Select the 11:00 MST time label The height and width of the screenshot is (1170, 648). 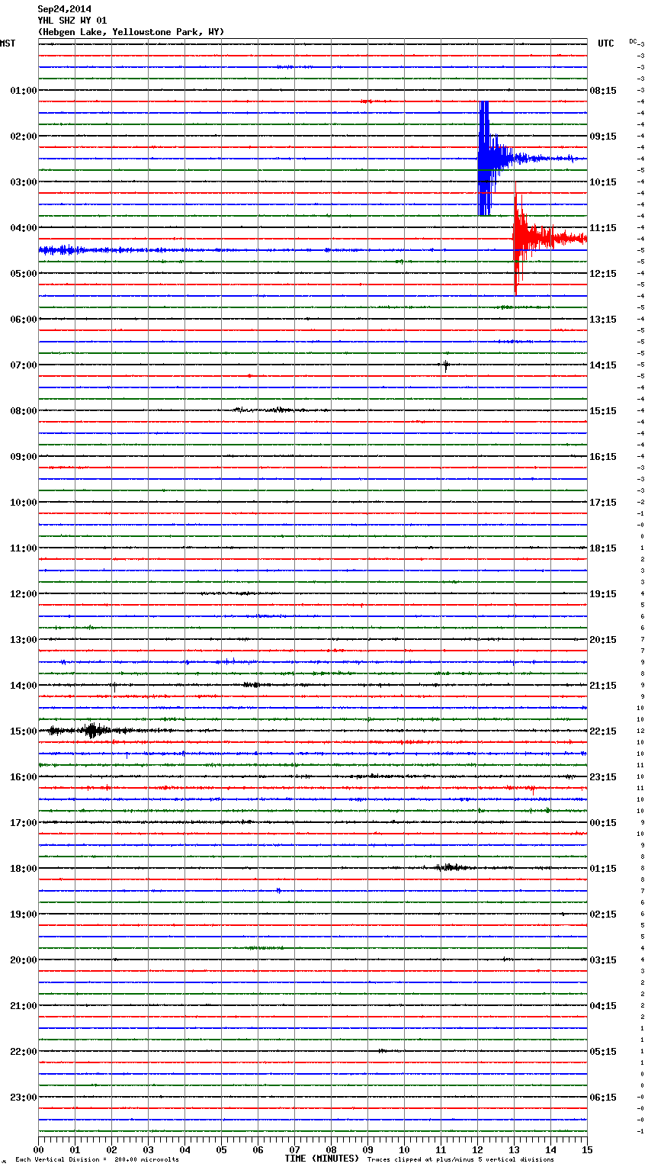pos(24,548)
